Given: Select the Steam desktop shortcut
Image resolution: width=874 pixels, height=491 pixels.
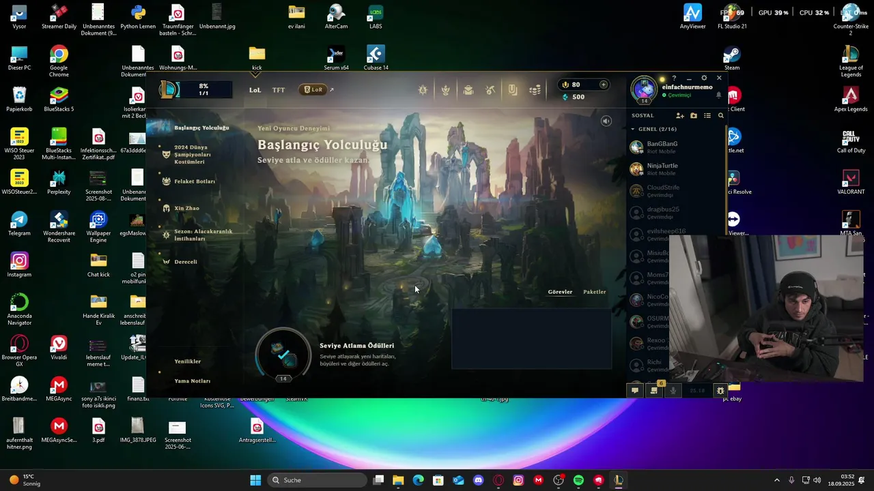Looking at the screenshot, I should pos(732,58).
